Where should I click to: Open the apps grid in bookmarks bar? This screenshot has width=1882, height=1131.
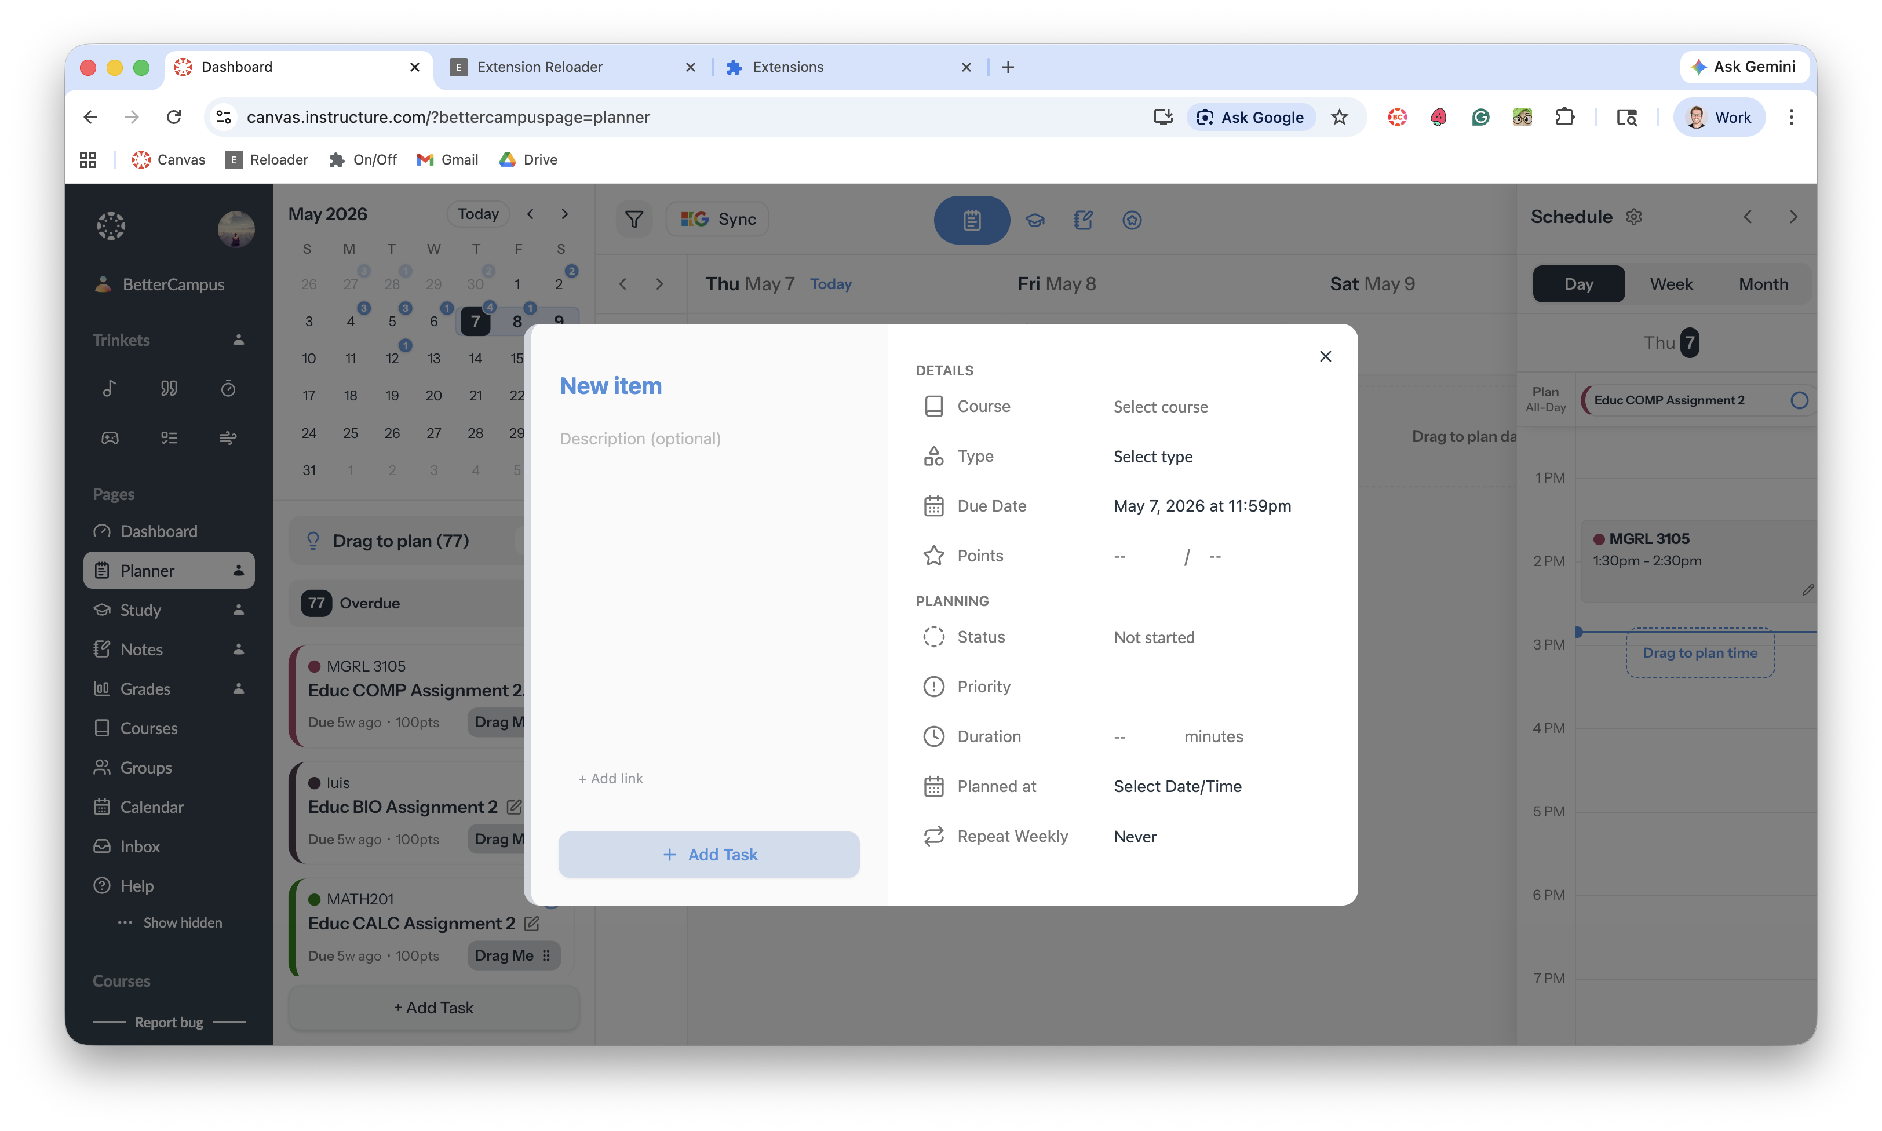(89, 160)
